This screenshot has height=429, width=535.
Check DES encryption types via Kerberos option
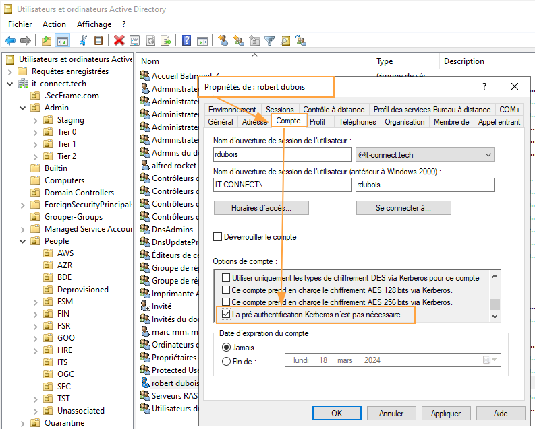pyautogui.click(x=226, y=277)
